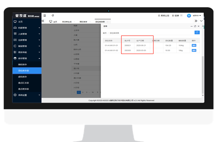Open the 虚拟库存 submenu item
This screenshot has width=217, height=142.
pos(27,77)
